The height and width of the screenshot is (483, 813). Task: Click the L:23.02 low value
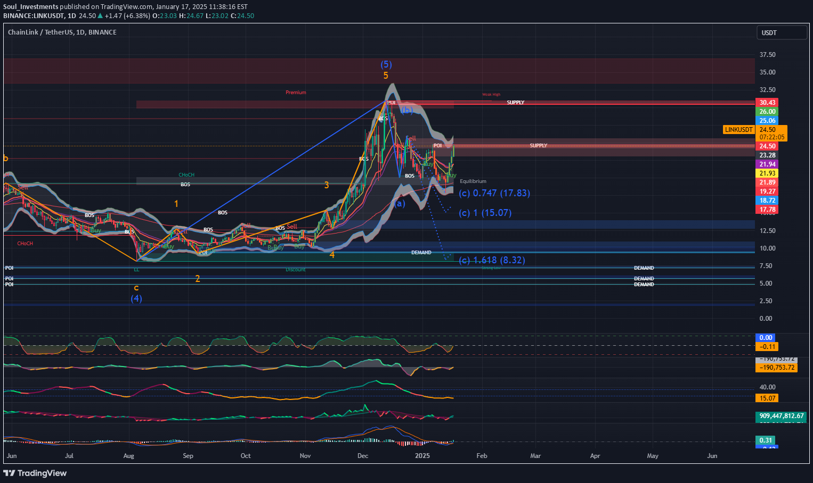[217, 16]
